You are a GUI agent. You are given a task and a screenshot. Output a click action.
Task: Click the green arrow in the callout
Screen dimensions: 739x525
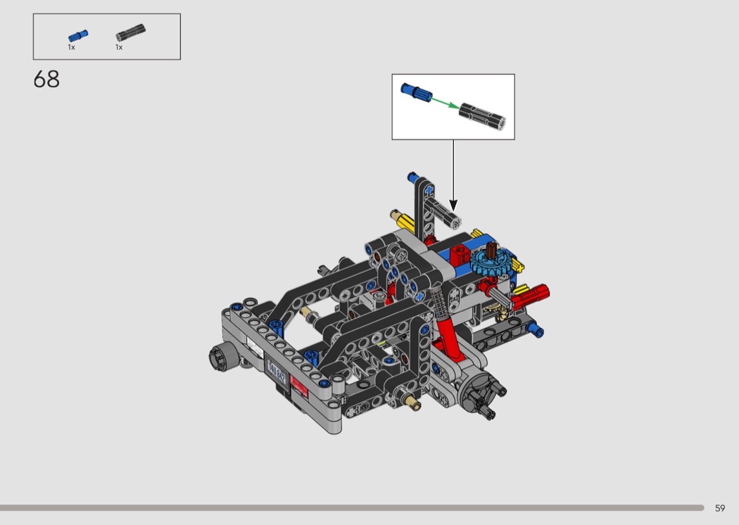tap(442, 103)
